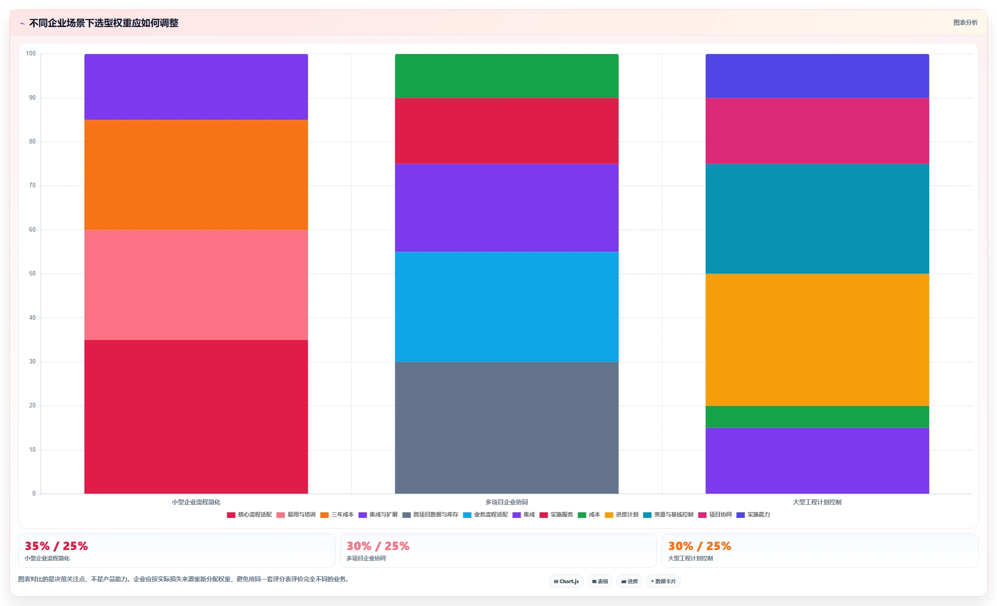Click the x-axis label 多项目企业协同
The image size is (997, 606).
click(507, 502)
